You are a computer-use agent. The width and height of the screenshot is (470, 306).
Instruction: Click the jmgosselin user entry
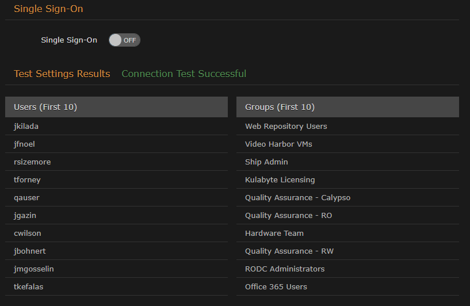tap(34, 269)
